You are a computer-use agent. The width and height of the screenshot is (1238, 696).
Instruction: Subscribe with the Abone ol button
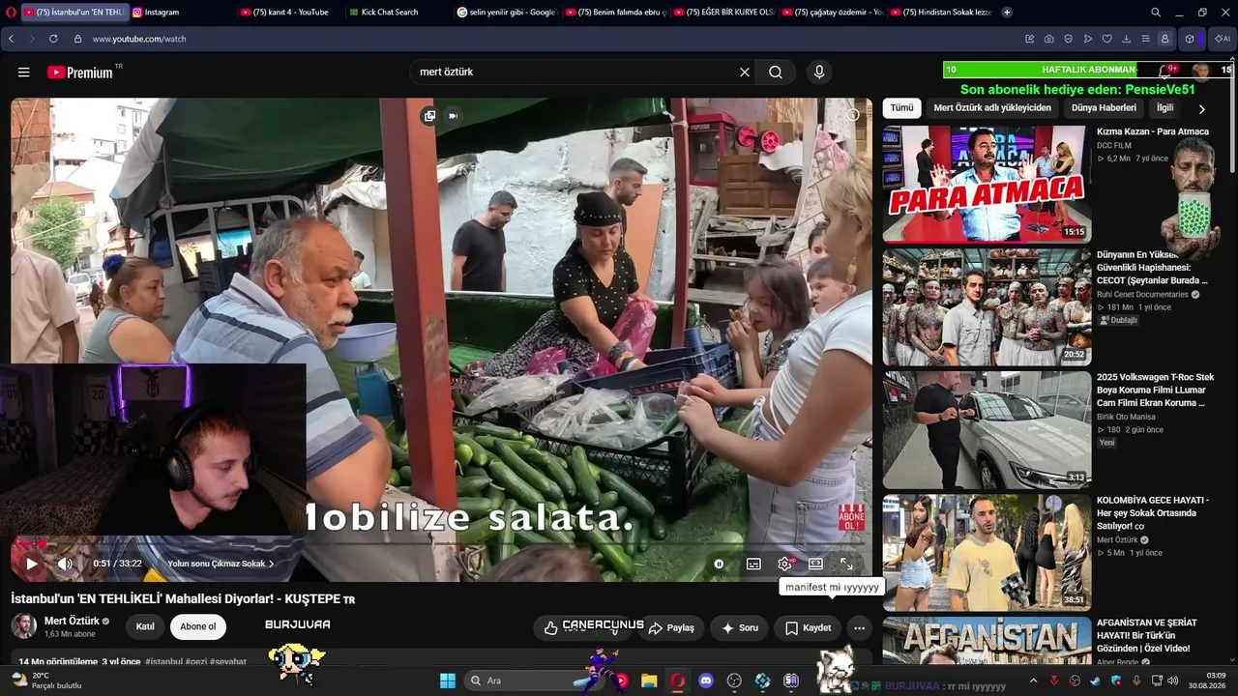pos(198,626)
